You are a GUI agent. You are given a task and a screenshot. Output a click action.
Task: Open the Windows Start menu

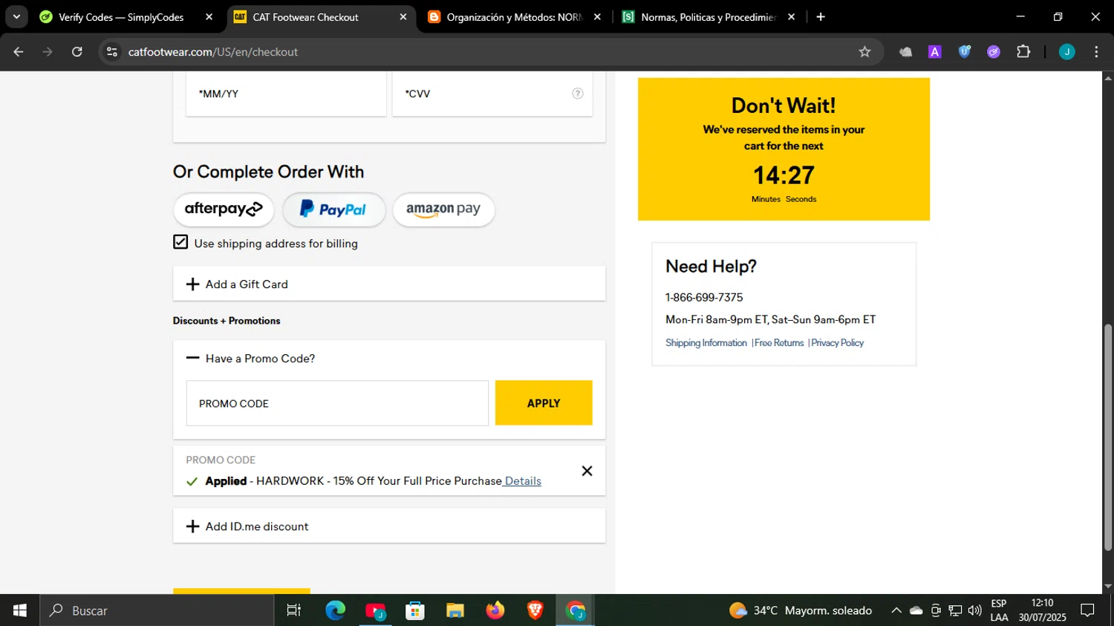pos(19,610)
